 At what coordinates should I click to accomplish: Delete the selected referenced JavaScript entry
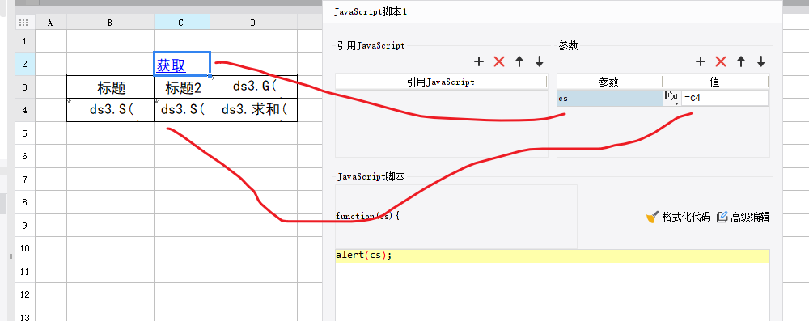[499, 62]
